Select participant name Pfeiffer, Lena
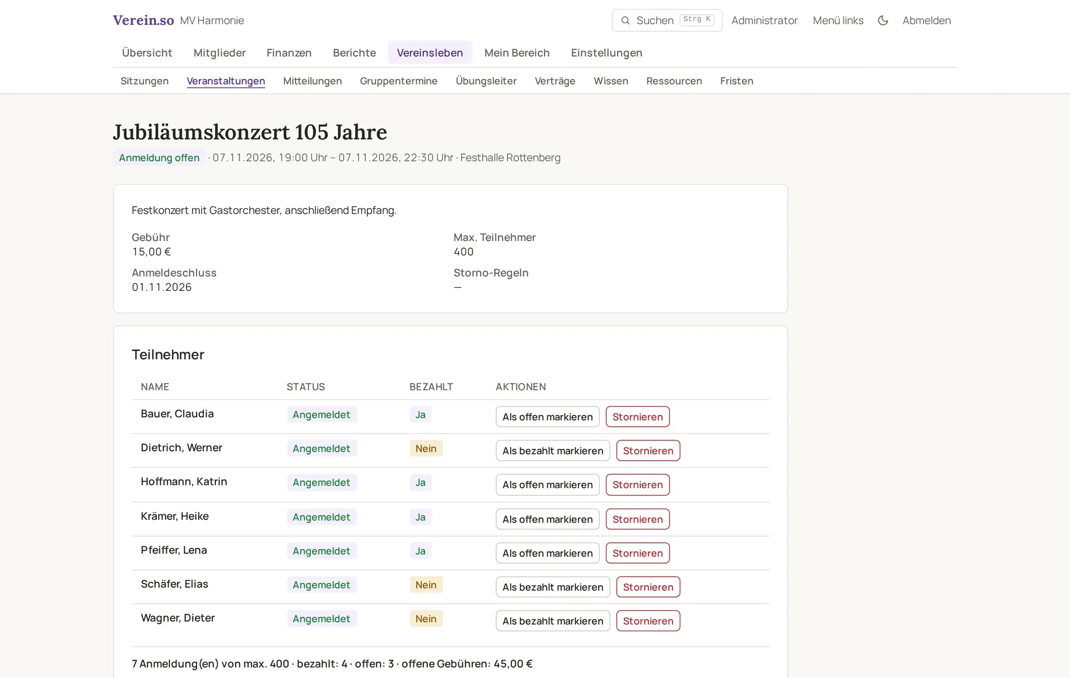This screenshot has height=678, width=1070. 174,550
